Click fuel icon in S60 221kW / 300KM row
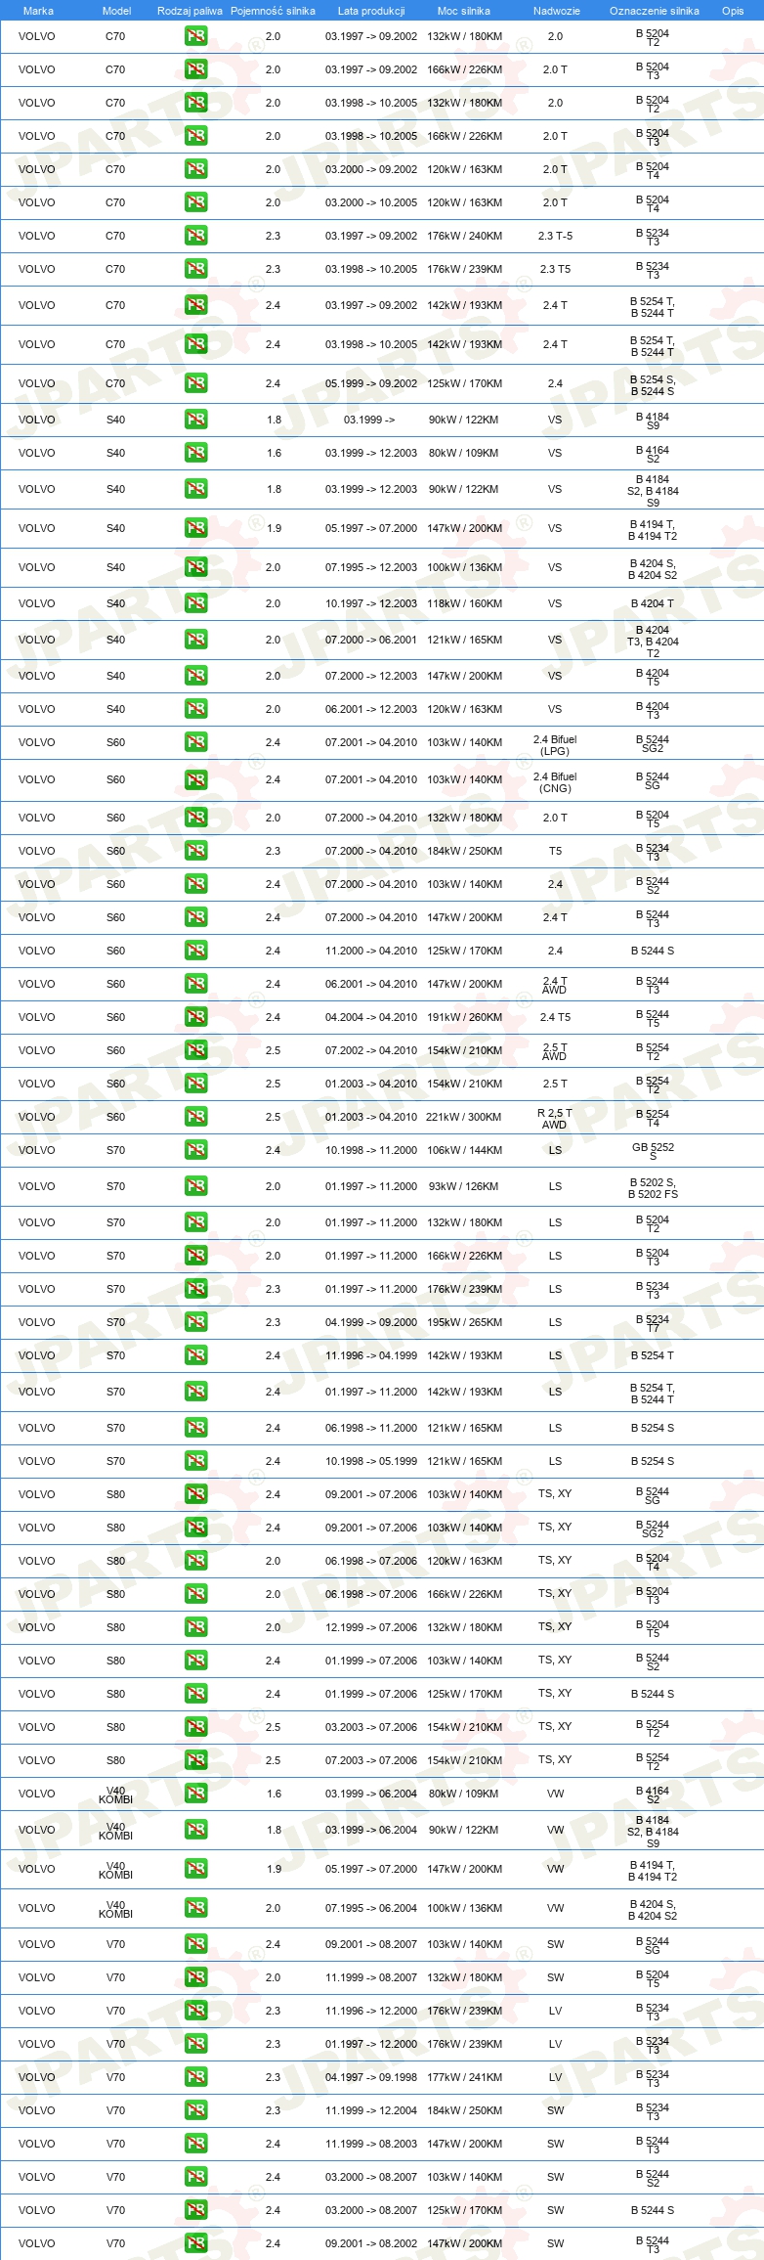The image size is (764, 2260). coord(195,1117)
